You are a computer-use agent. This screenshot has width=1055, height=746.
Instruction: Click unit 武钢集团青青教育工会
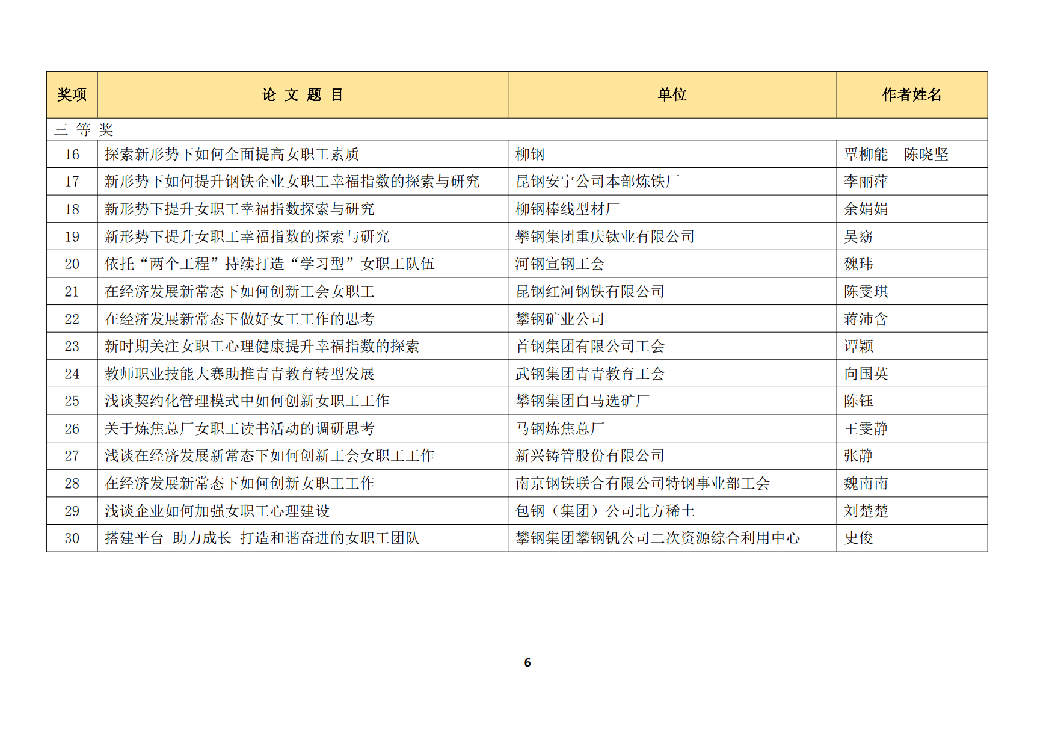coord(590,374)
